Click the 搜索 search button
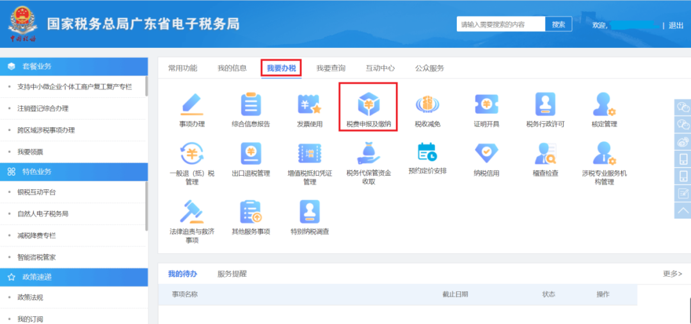The height and width of the screenshot is (324, 691). point(559,24)
